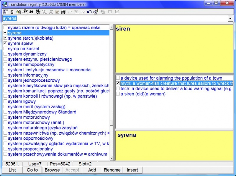Screen dimensions: 236x176
Task: Click the dʒə phonetic icon
Action: pyautogui.click(x=83, y=12)
